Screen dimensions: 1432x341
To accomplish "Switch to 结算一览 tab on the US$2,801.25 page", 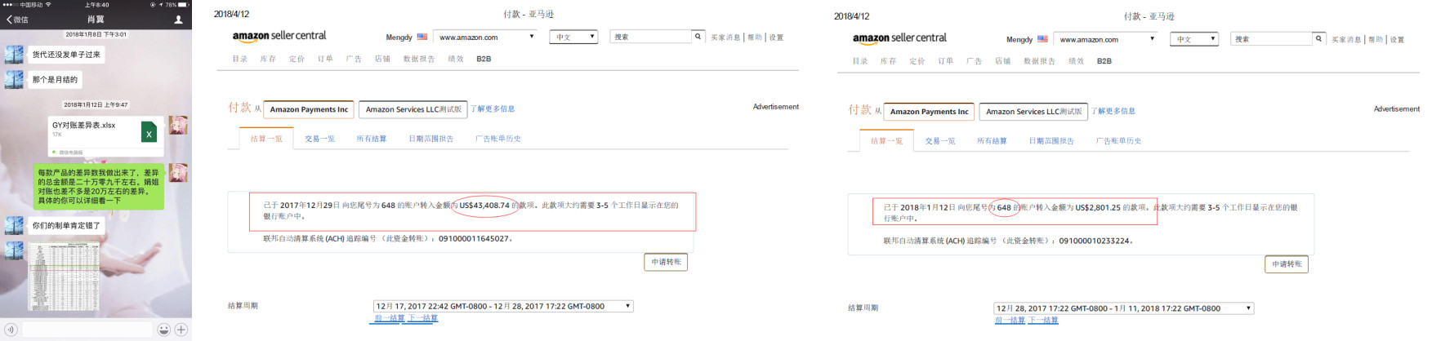I will pos(886,140).
